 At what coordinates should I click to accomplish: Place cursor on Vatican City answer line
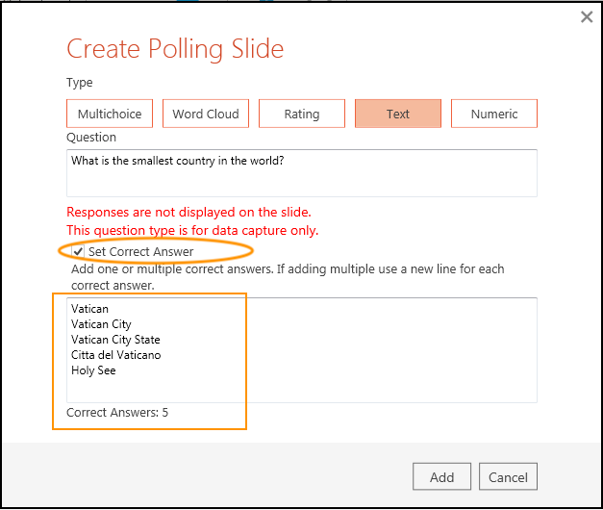(101, 324)
